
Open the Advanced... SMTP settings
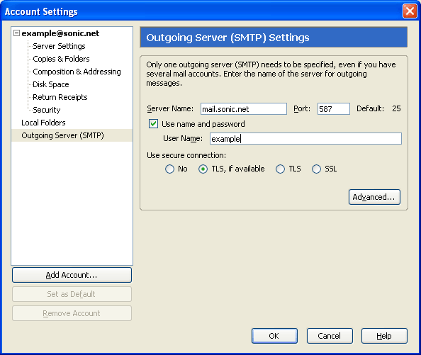(x=374, y=197)
